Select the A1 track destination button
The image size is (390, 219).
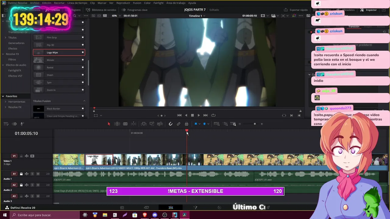point(14,174)
